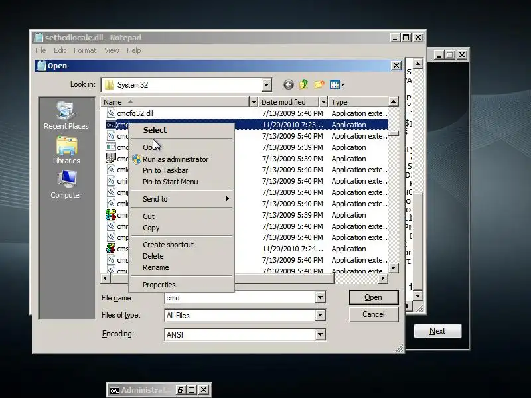
Task: Expand the File name combo dropdown
Action: [x=320, y=298]
